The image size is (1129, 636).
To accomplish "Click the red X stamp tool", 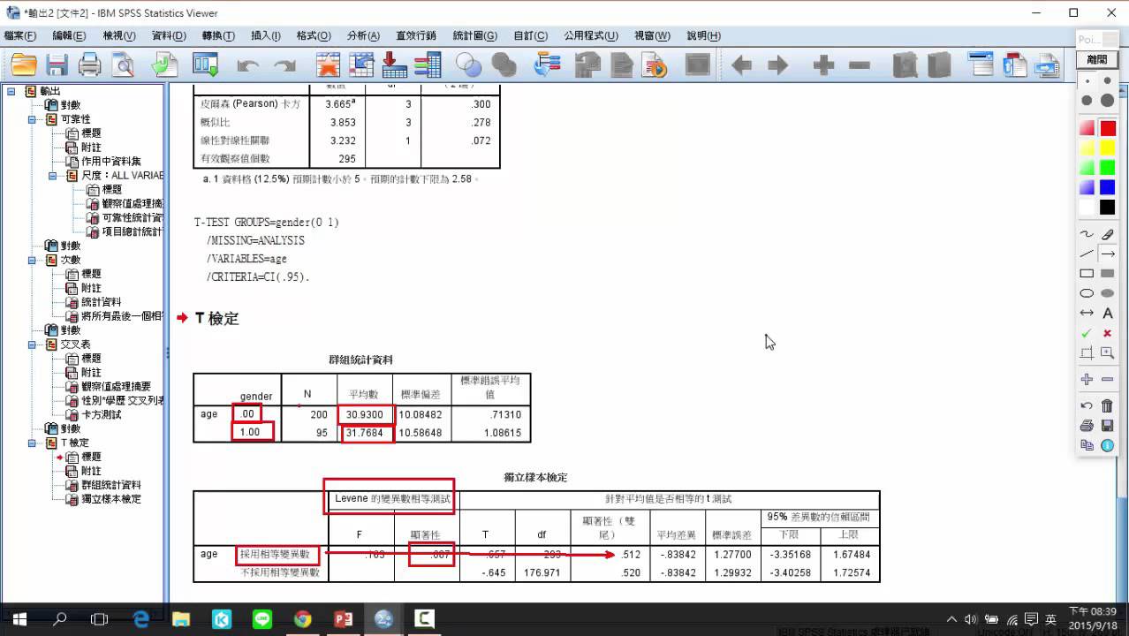I will [x=1108, y=333].
